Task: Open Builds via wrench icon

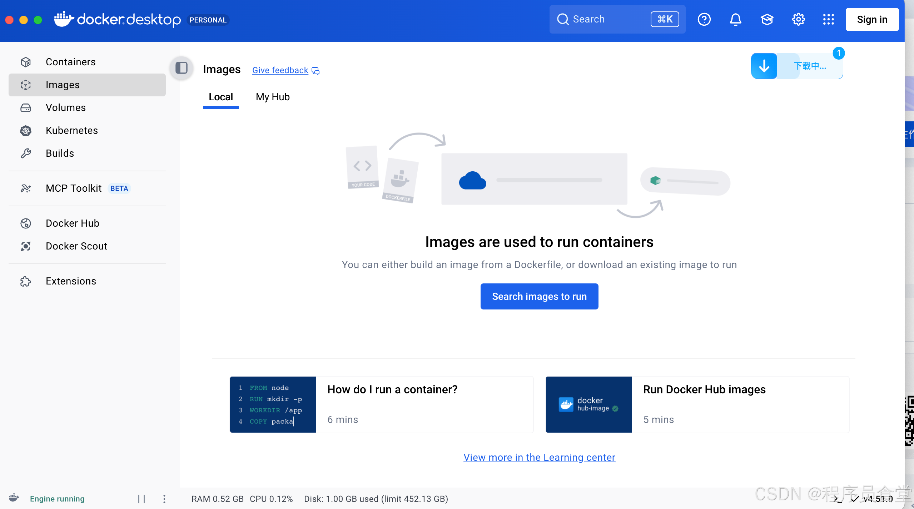Action: pos(26,153)
